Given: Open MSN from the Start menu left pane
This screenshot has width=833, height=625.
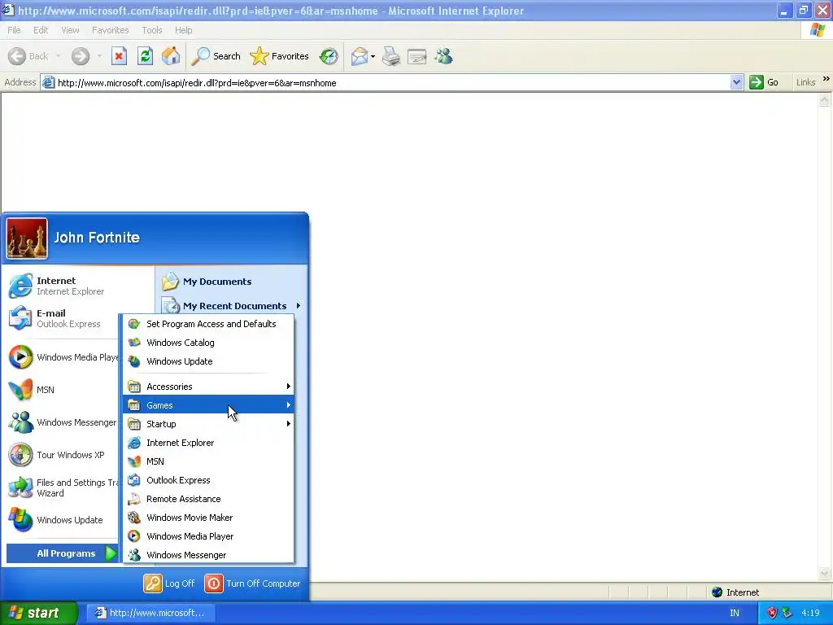Looking at the screenshot, I should click(x=63, y=390).
